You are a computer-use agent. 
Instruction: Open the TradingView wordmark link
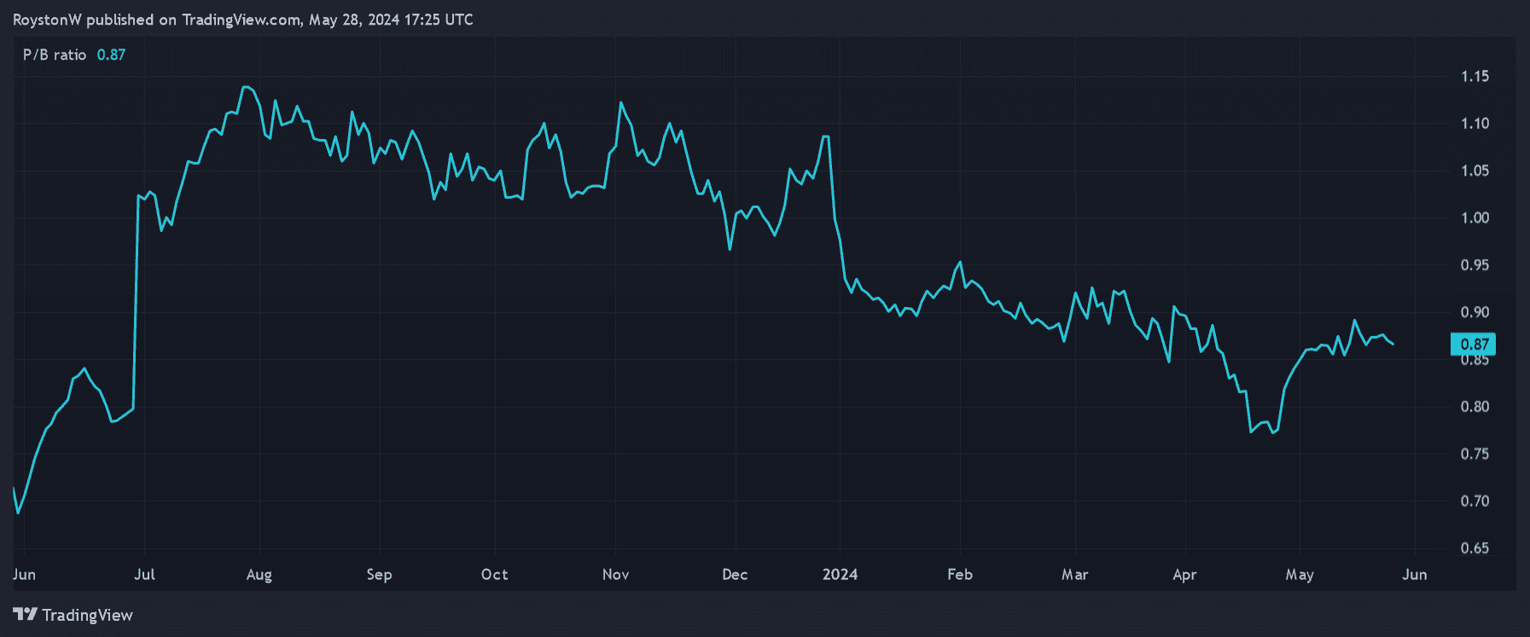coord(87,615)
